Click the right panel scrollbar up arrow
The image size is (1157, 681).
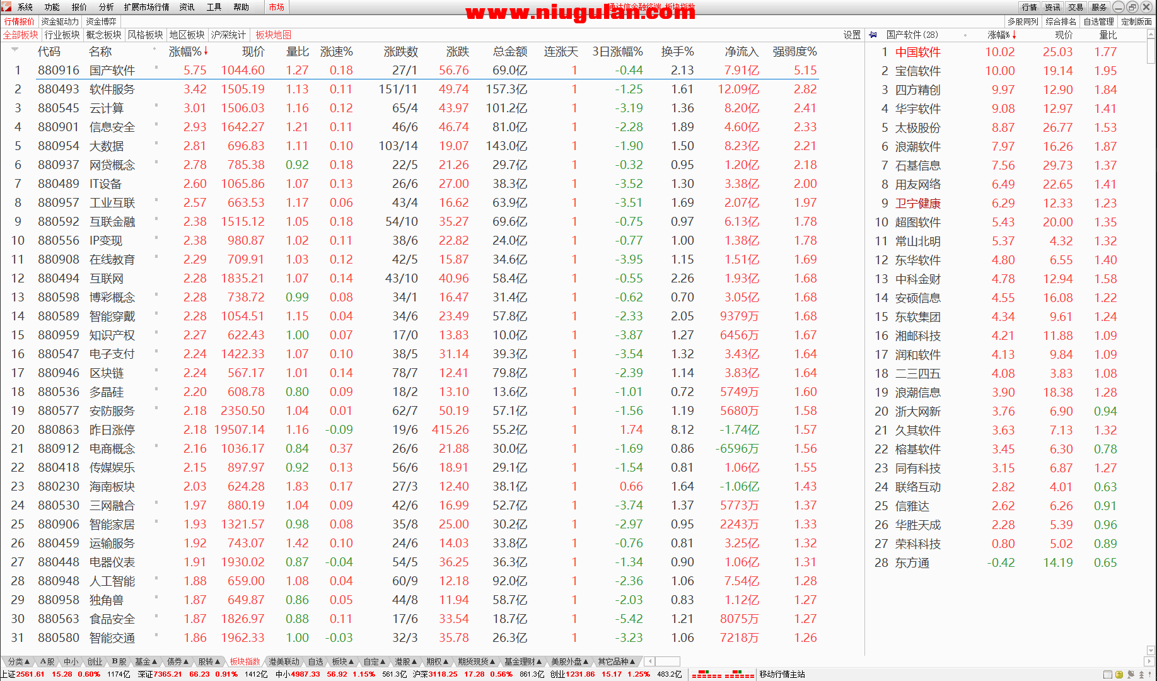click(1151, 35)
